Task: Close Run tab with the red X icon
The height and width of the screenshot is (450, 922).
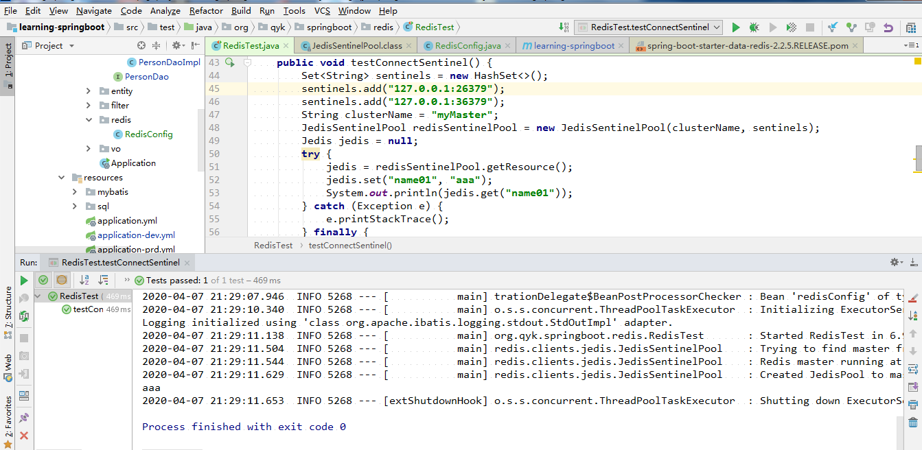Action: 24,436
